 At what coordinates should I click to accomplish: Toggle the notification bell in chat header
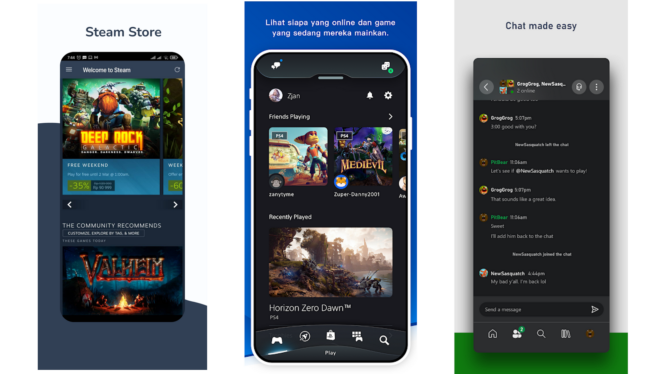[x=370, y=95]
